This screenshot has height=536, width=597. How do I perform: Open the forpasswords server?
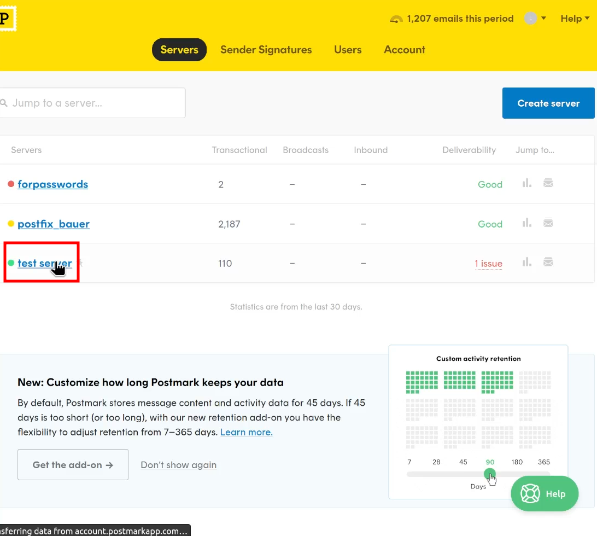pos(52,184)
